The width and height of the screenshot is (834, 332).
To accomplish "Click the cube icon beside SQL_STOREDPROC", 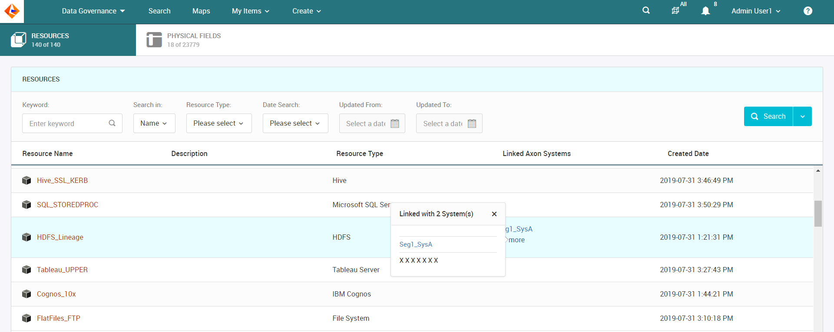I will pyautogui.click(x=26, y=205).
